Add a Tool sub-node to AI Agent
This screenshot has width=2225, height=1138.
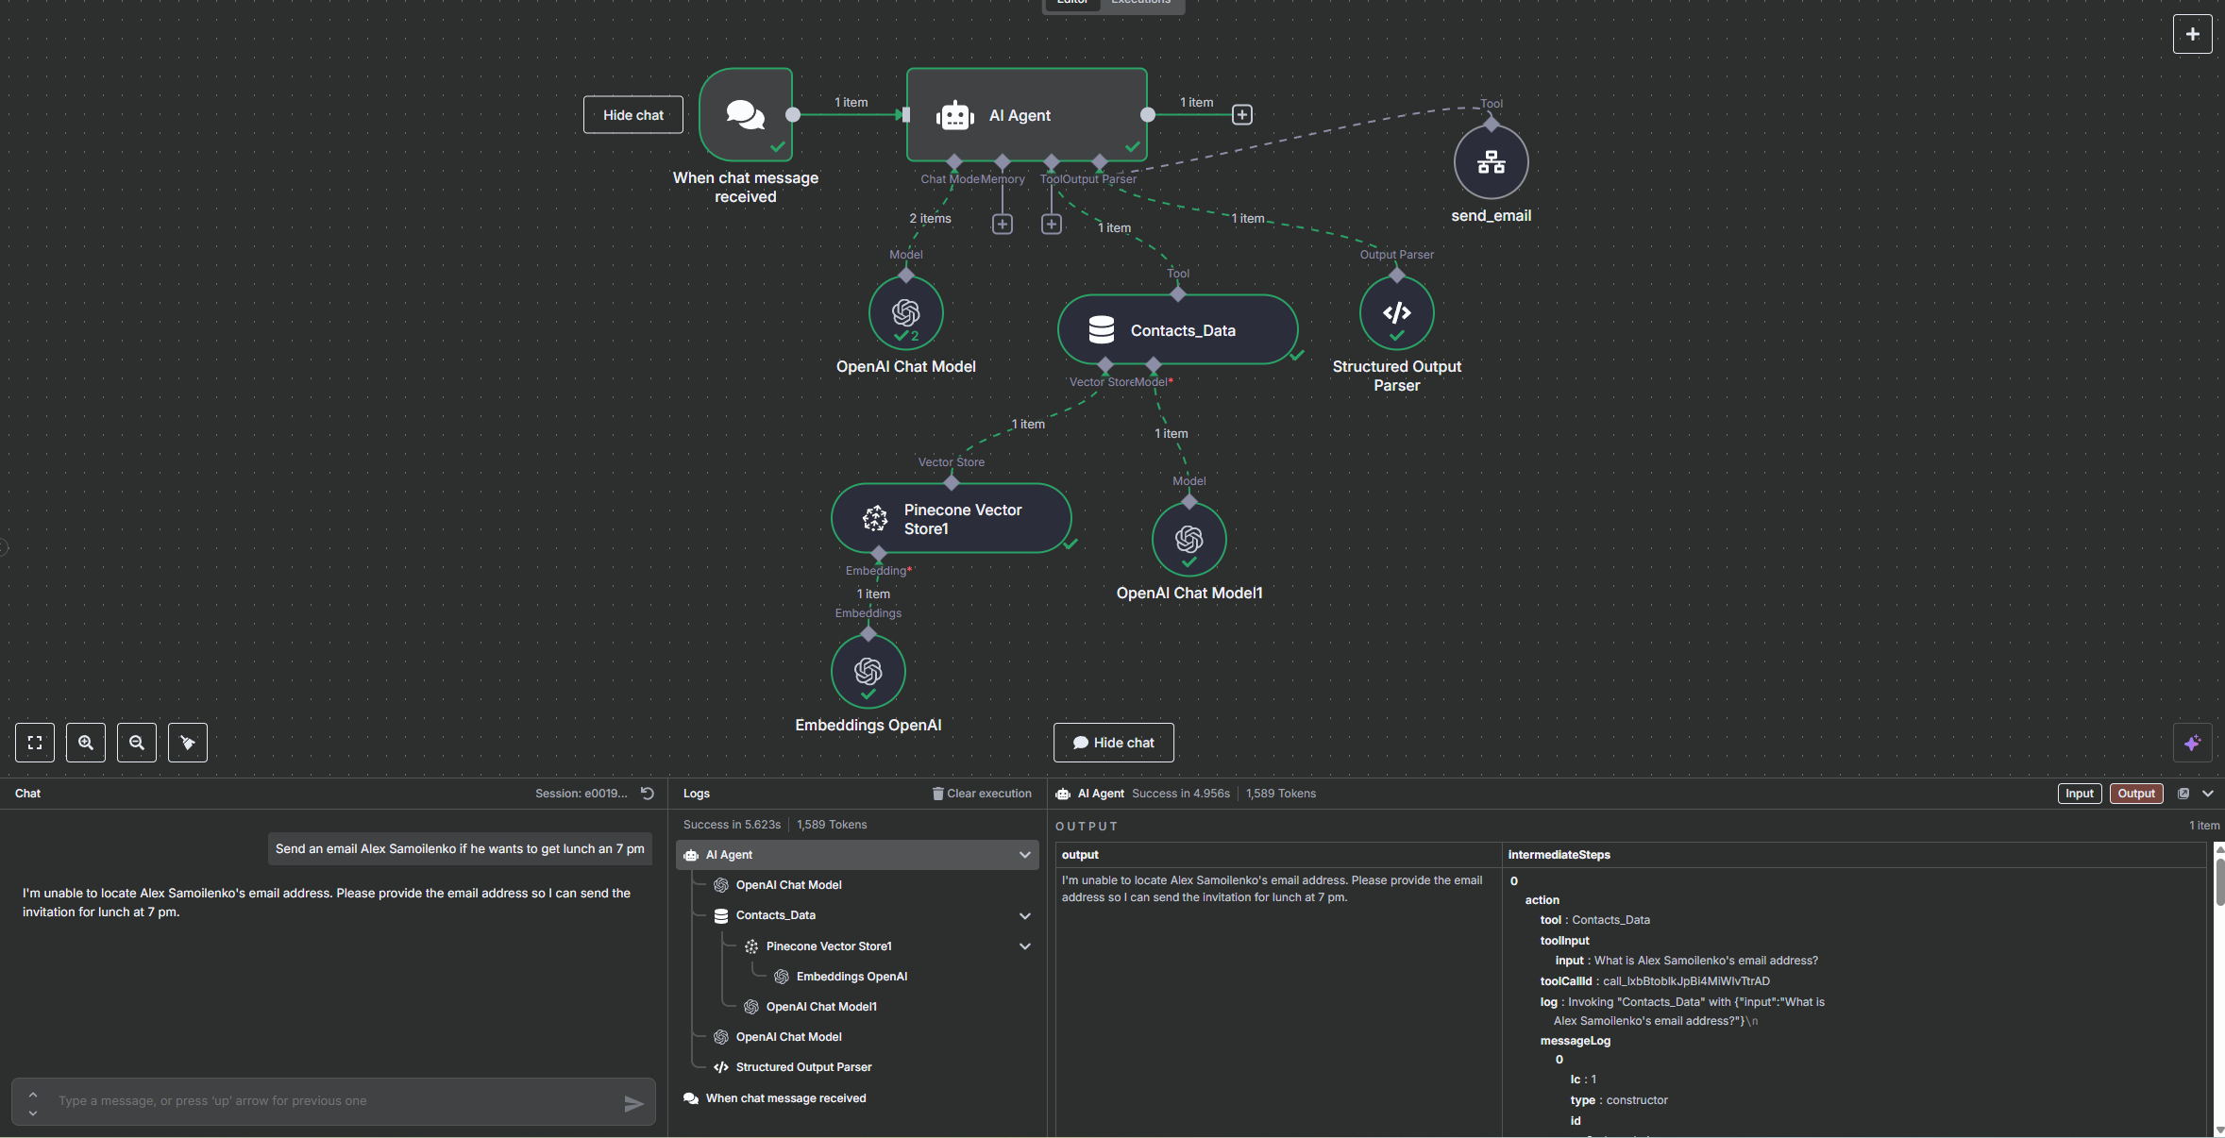point(1052,225)
